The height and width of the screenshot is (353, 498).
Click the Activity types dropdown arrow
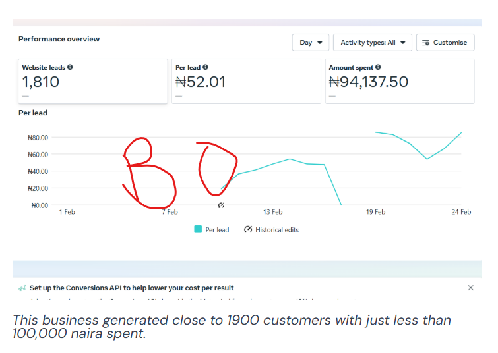click(x=403, y=43)
